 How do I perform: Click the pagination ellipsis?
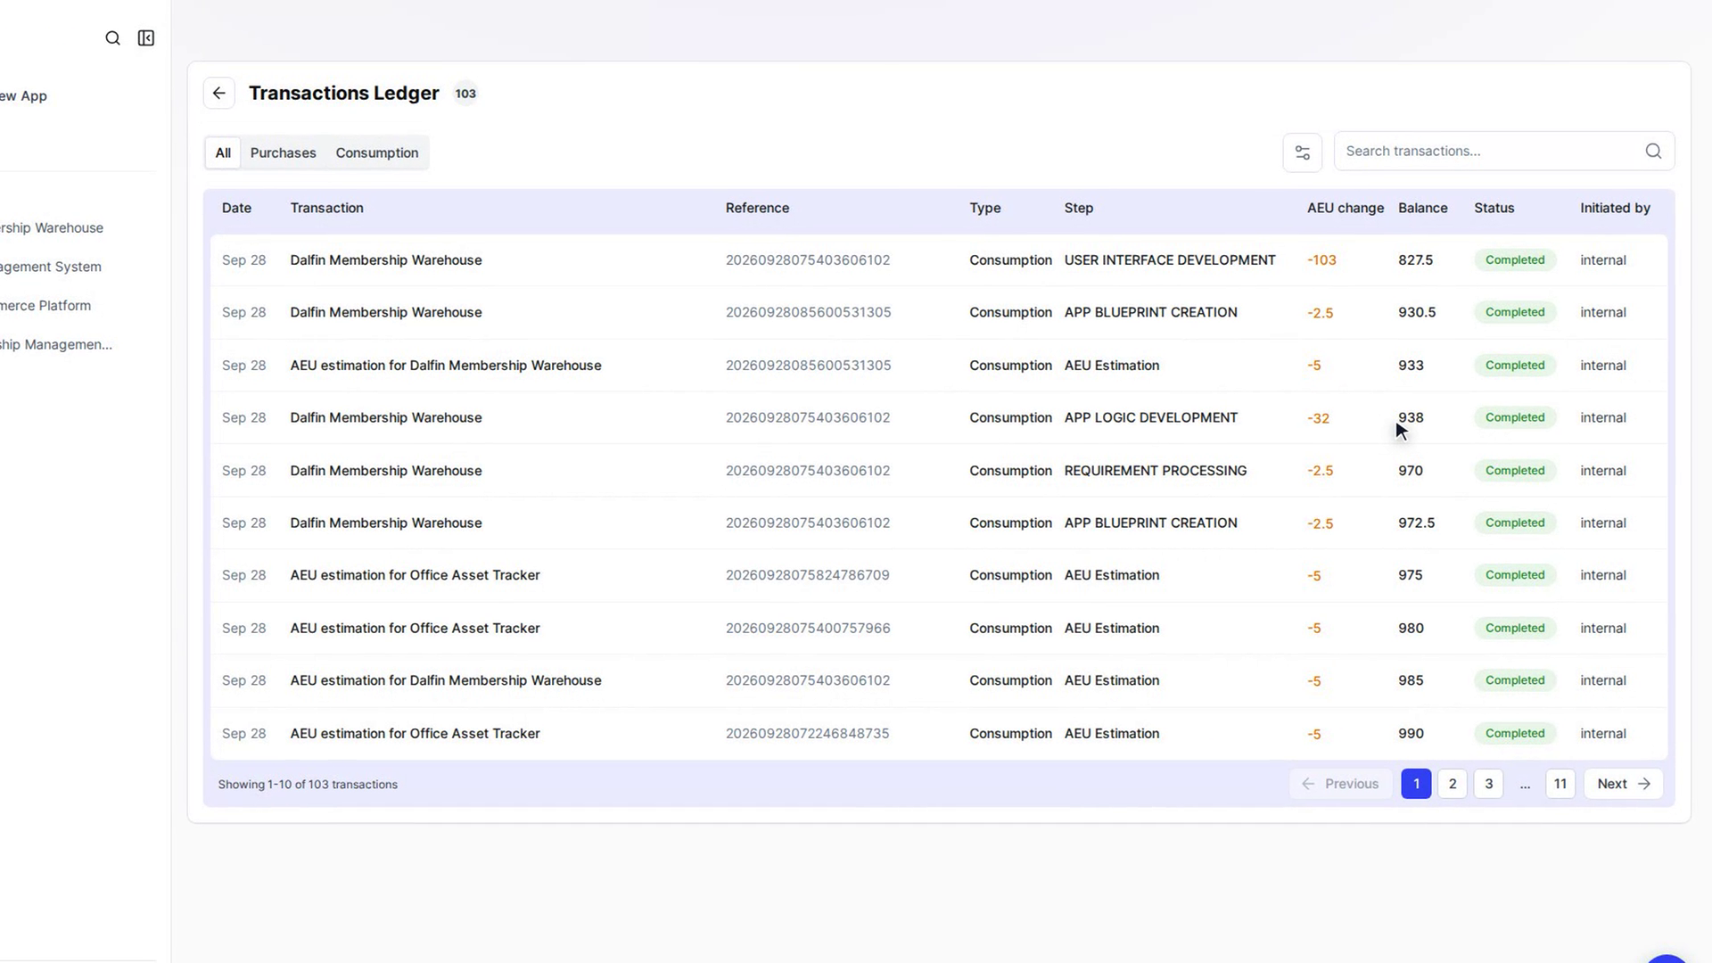pos(1525,786)
